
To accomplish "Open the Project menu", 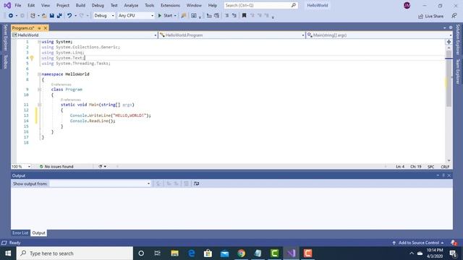I will 63,5.
